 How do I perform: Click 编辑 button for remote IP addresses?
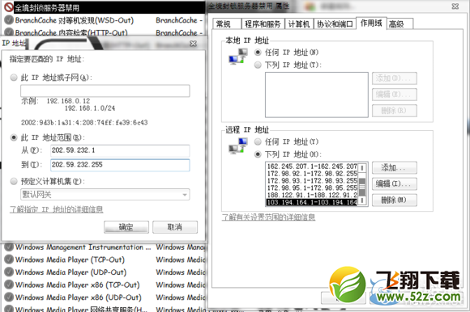(x=395, y=183)
